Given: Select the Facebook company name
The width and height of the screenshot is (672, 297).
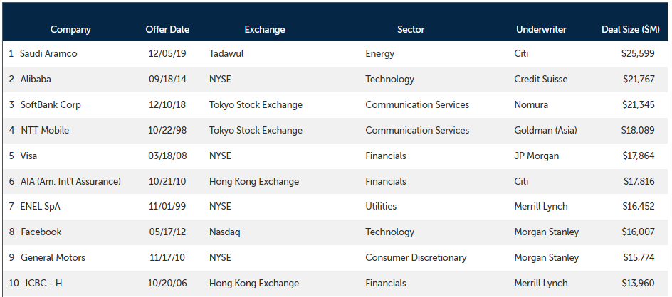Looking at the screenshot, I should [41, 232].
